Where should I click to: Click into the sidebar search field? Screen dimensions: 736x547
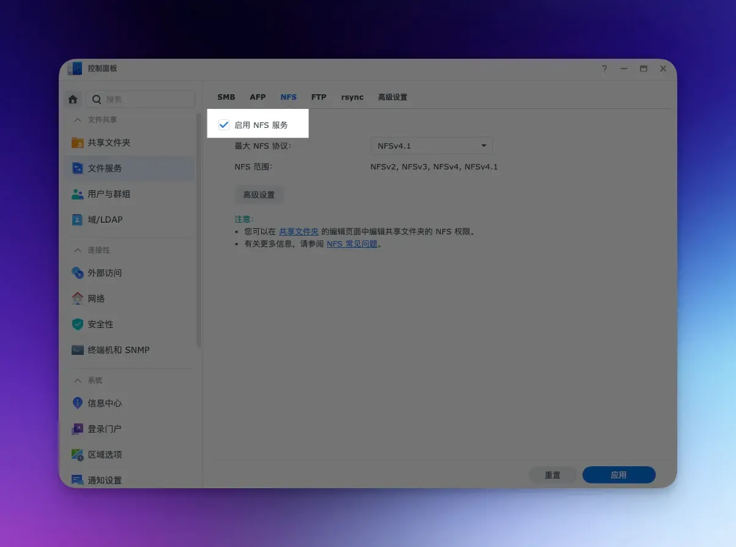click(x=141, y=99)
